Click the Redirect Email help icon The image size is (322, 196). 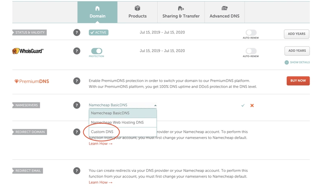(x=76, y=171)
